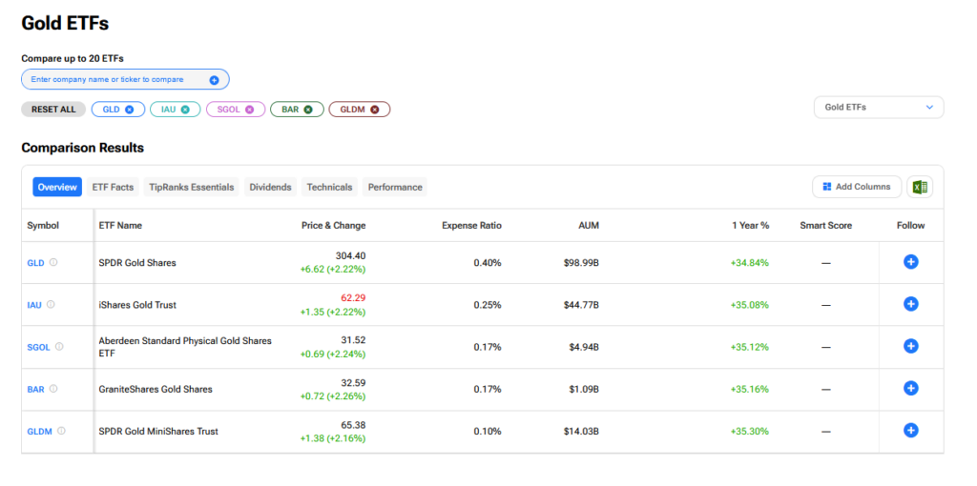Click the iShares Gold Trust name
This screenshot has width=977, height=486.
click(x=137, y=305)
